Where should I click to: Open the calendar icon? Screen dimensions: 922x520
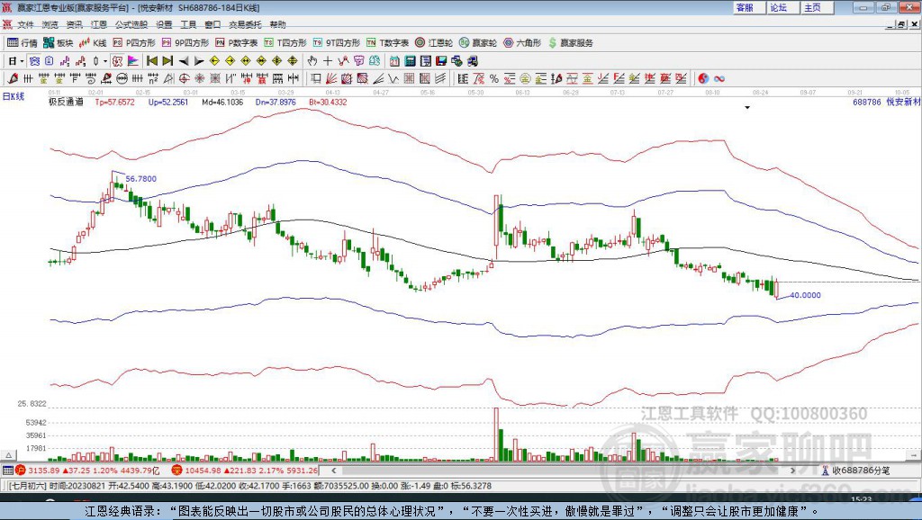pos(394,61)
